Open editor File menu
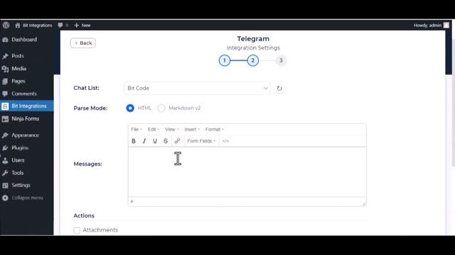The height and width of the screenshot is (255, 455). (x=136, y=129)
